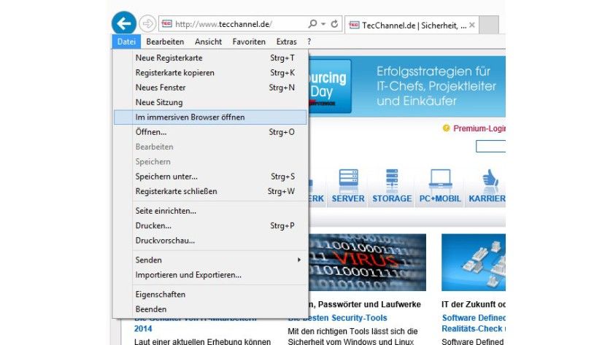This screenshot has width=613, height=345.
Task: Open Eigenschaften entry
Action: coord(210,295)
